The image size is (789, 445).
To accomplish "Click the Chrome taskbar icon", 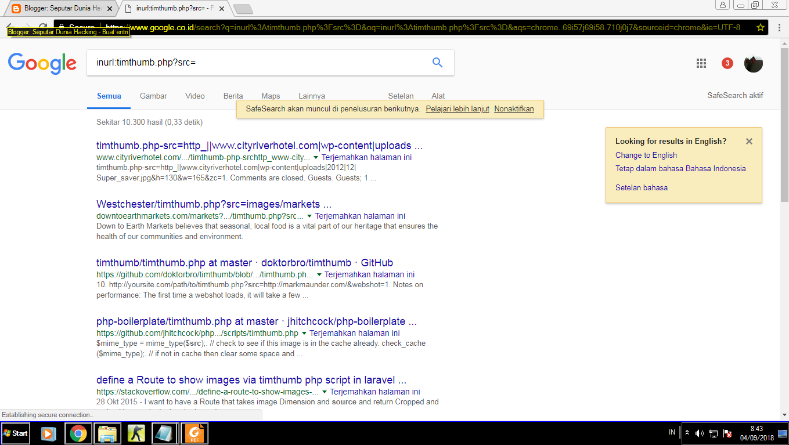I will pyautogui.click(x=78, y=433).
